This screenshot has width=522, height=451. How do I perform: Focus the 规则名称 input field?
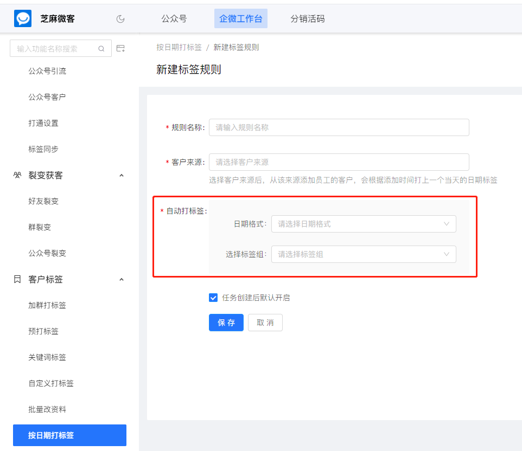click(339, 127)
